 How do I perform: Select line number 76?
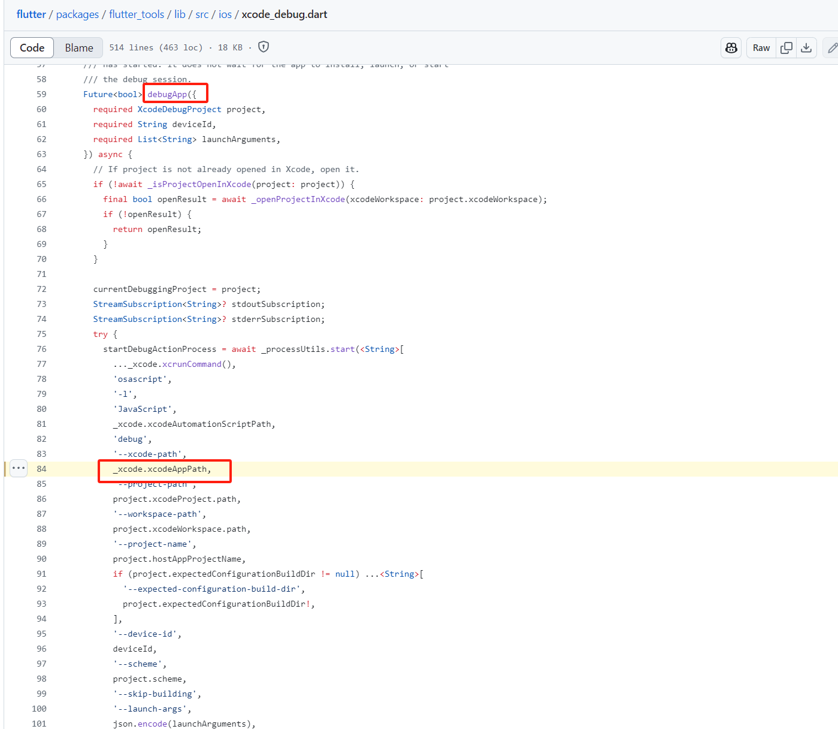click(x=41, y=349)
